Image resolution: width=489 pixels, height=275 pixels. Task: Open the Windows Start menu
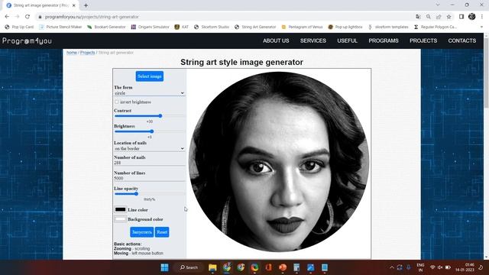pos(164,267)
